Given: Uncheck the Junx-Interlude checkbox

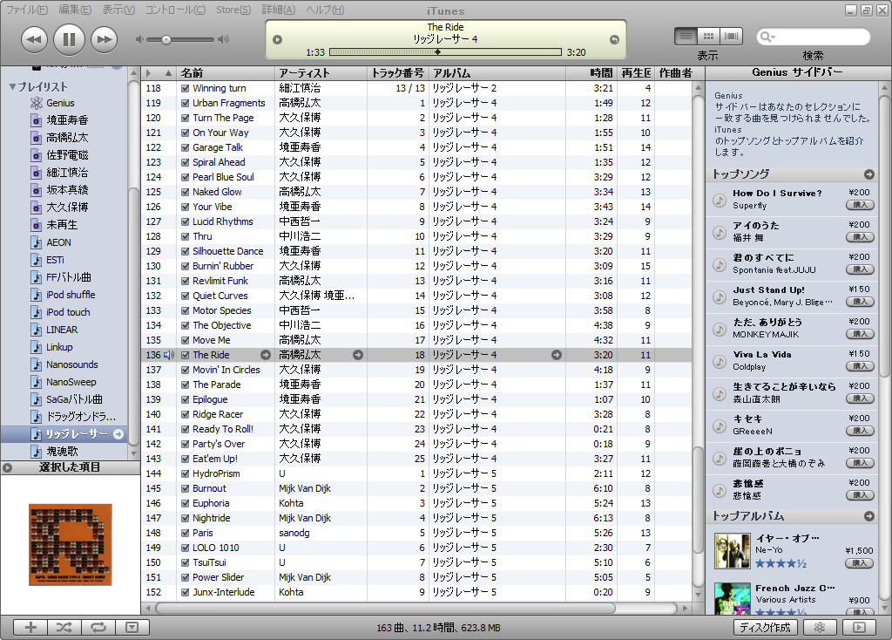Looking at the screenshot, I should click(185, 592).
